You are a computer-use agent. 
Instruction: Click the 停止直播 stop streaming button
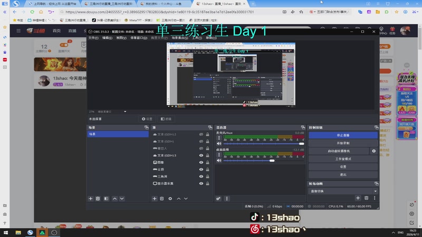(x=343, y=135)
